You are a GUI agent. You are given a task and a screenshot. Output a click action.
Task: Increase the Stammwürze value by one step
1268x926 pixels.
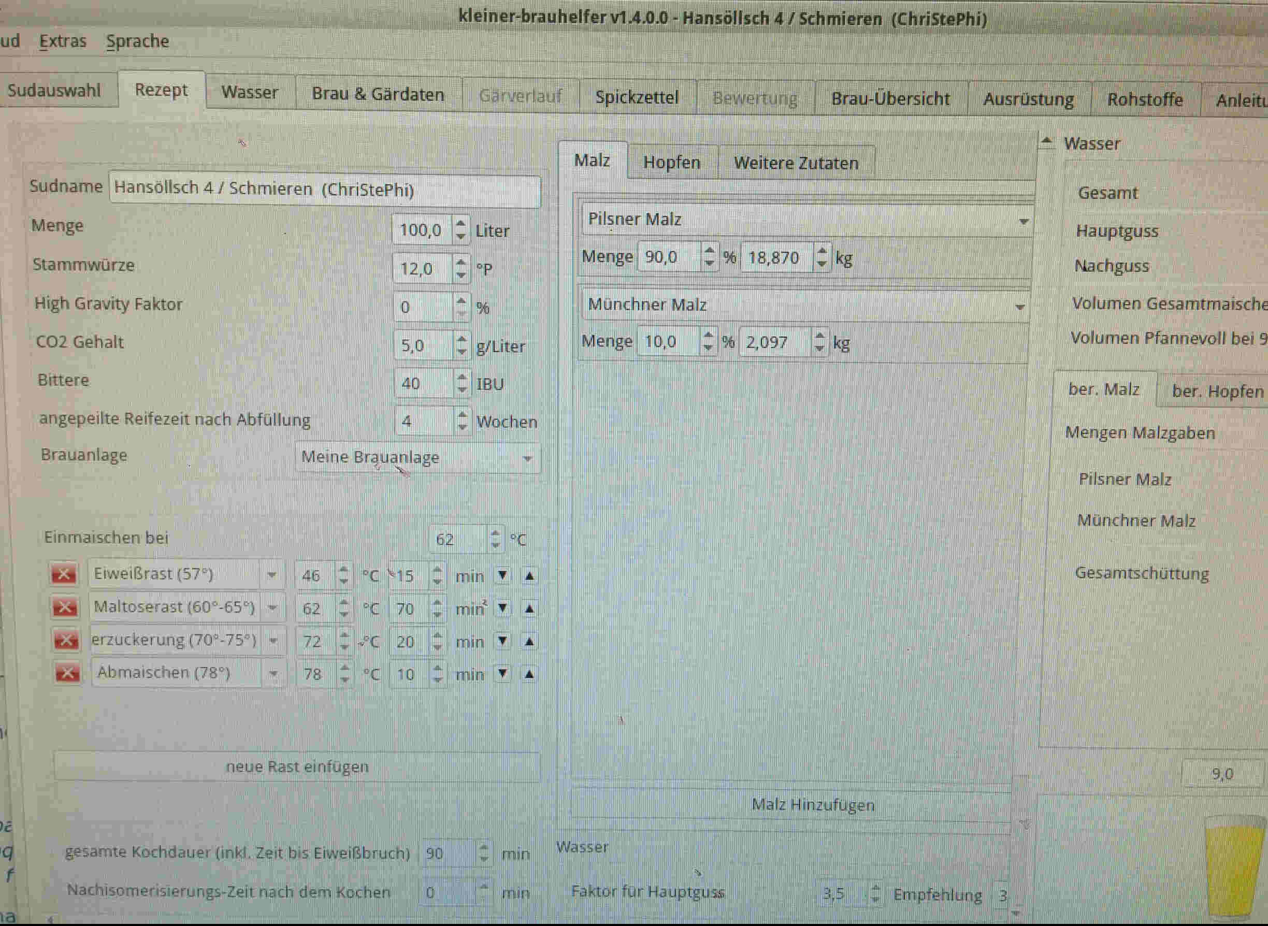pos(461,263)
